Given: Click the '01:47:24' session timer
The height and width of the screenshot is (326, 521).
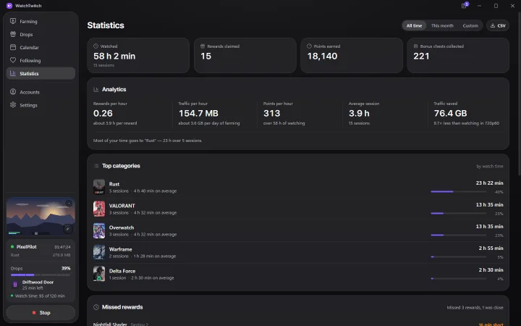Looking at the screenshot, I should pos(62,247).
